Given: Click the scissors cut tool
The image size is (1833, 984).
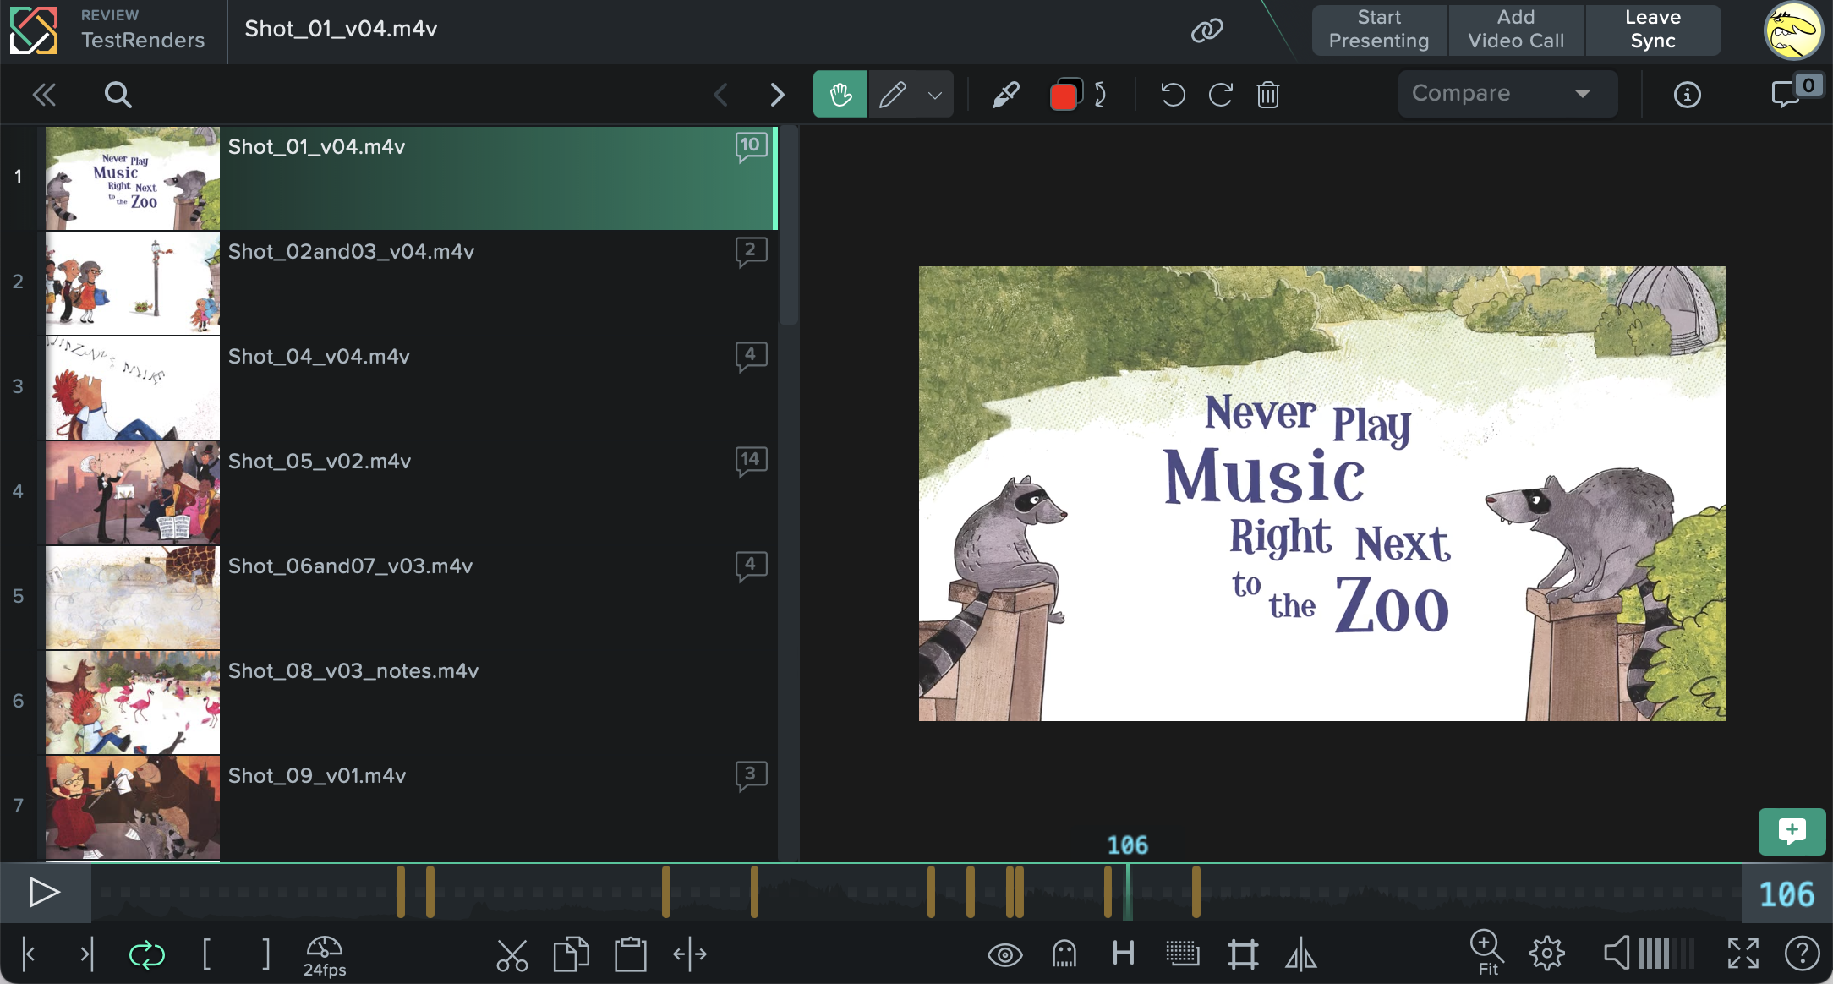Looking at the screenshot, I should click(x=512, y=955).
